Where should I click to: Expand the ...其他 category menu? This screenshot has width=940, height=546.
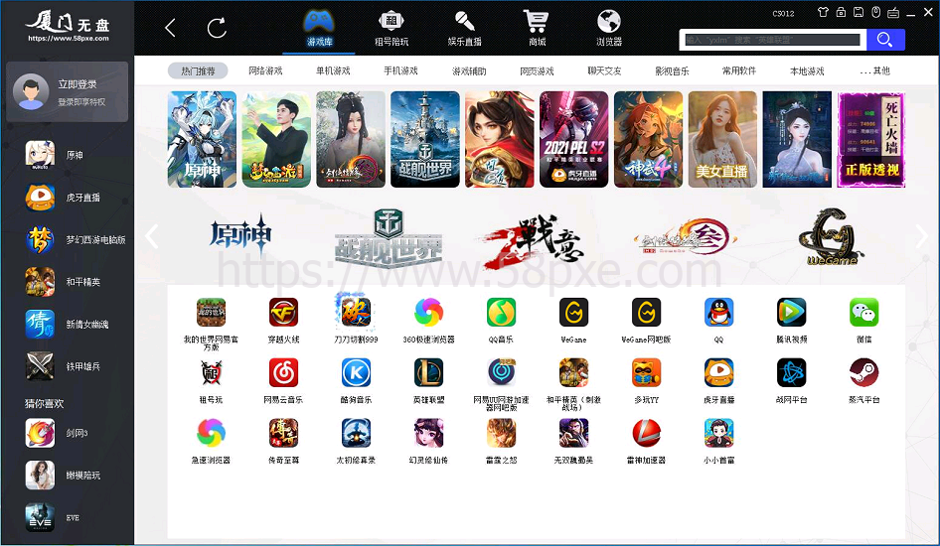point(874,71)
